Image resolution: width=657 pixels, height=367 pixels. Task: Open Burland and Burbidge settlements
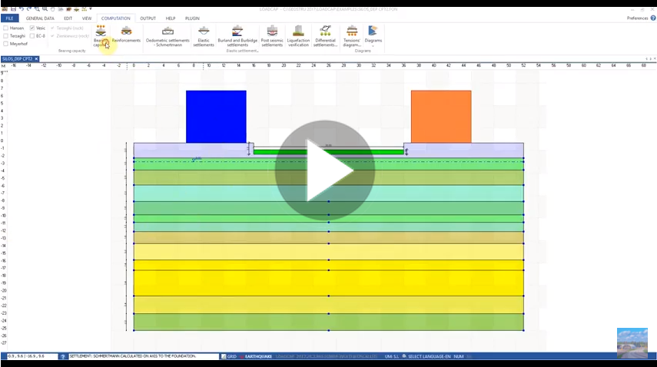237,36
